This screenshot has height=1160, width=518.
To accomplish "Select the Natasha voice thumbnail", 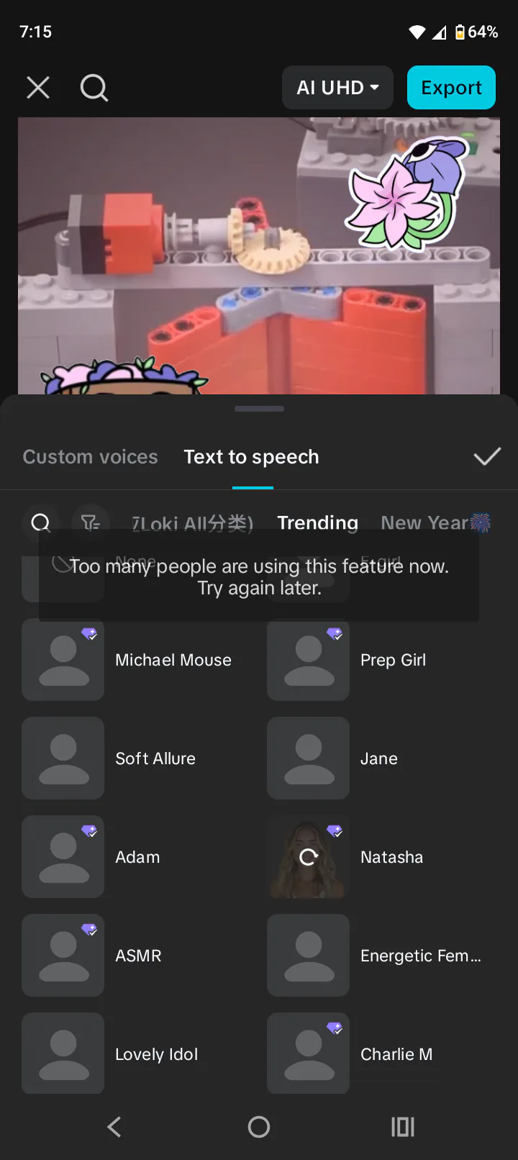I will coord(309,857).
